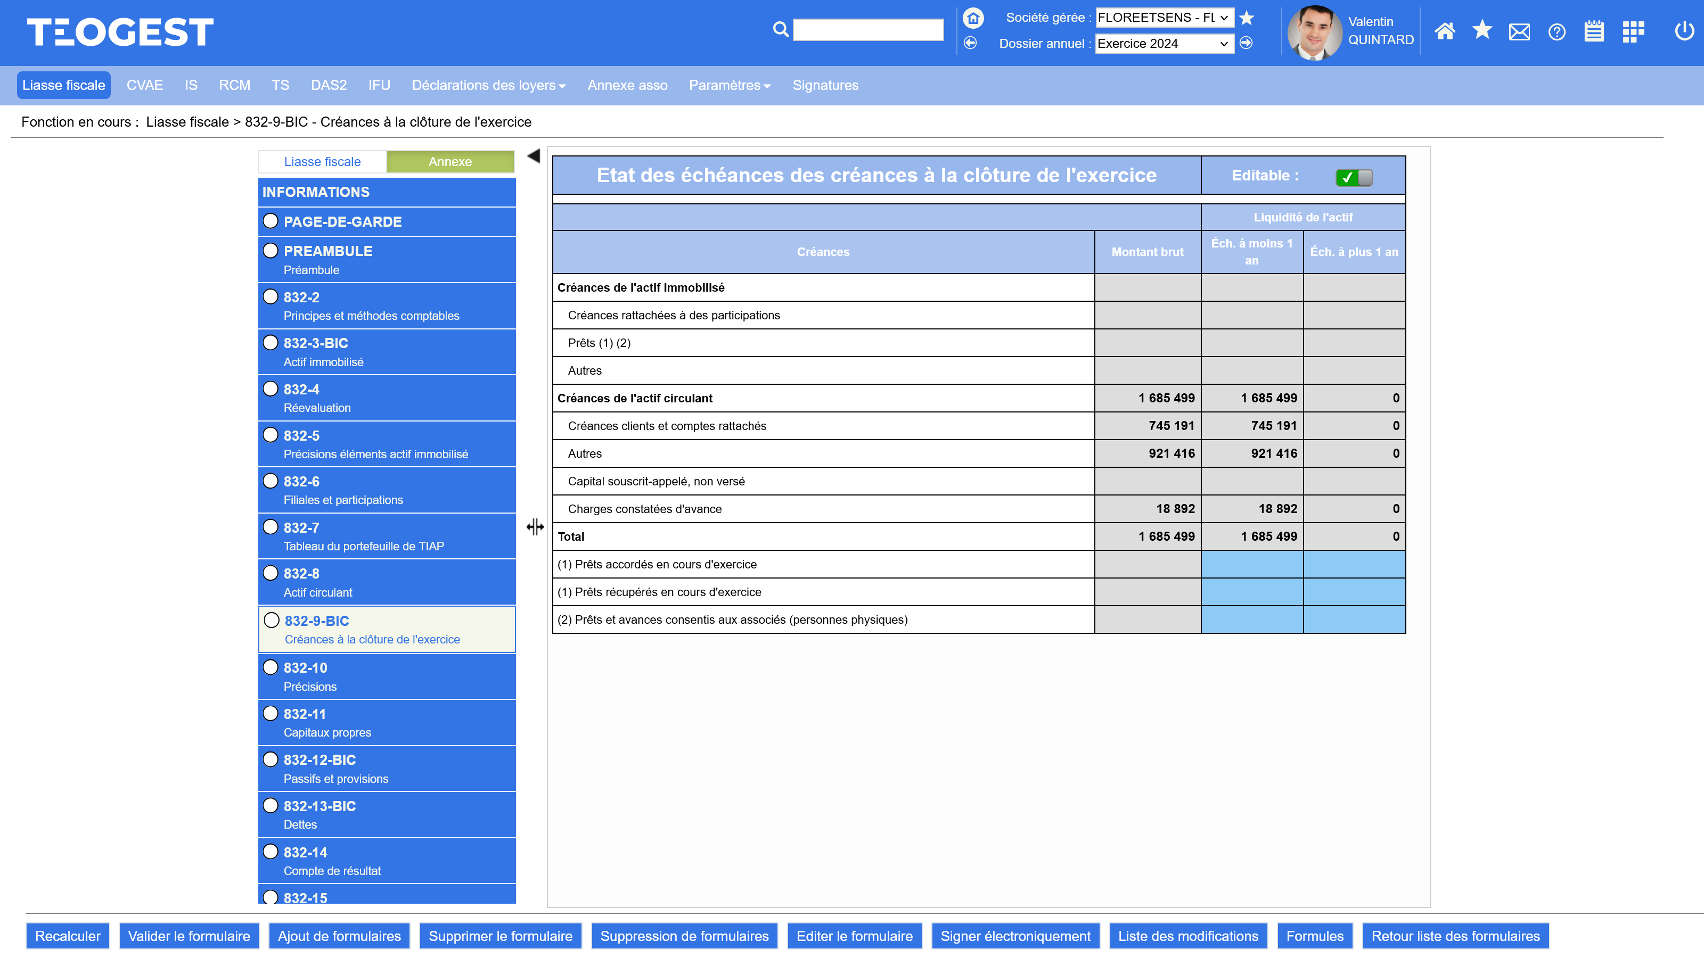Open the IFU tab

pos(379,85)
